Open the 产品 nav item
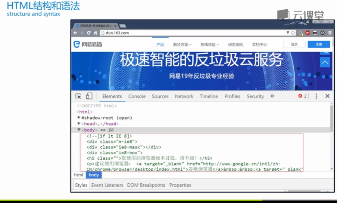 click(160, 45)
